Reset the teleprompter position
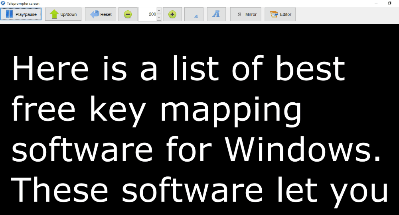Image resolution: width=399 pixels, height=215 pixels. point(101,14)
